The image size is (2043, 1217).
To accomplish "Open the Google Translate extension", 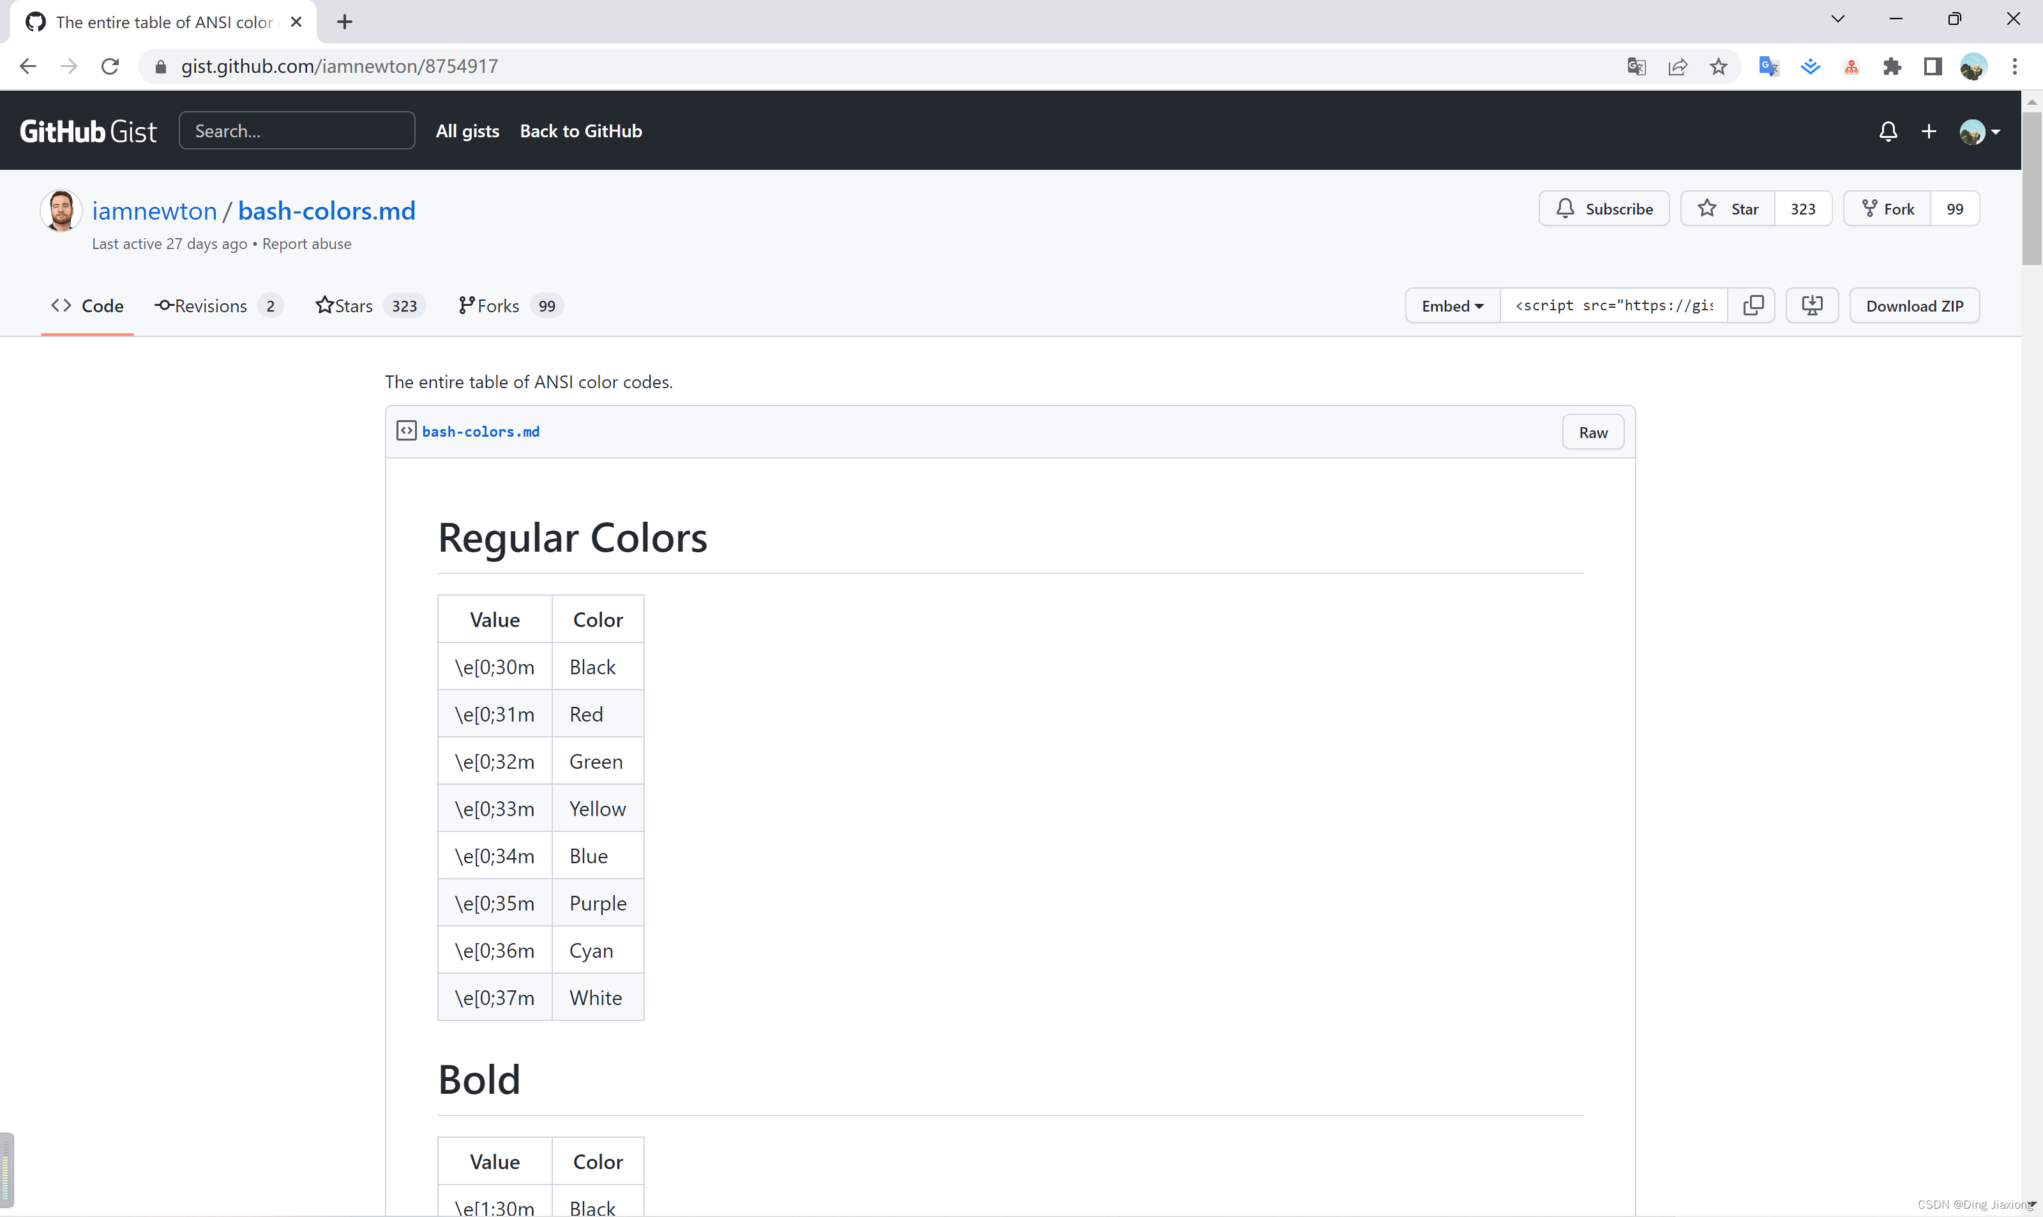I will coord(1768,66).
